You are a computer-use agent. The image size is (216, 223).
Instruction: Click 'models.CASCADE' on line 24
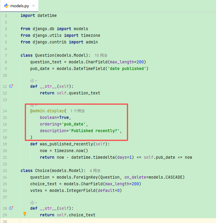click(x=165, y=177)
